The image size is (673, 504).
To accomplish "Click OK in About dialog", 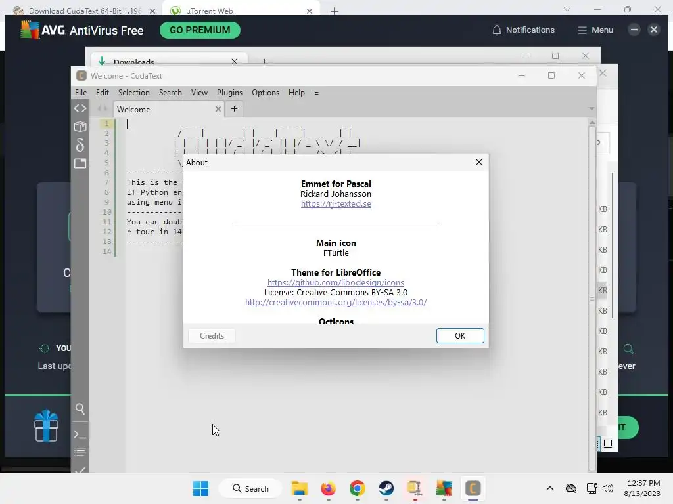I will (x=460, y=335).
